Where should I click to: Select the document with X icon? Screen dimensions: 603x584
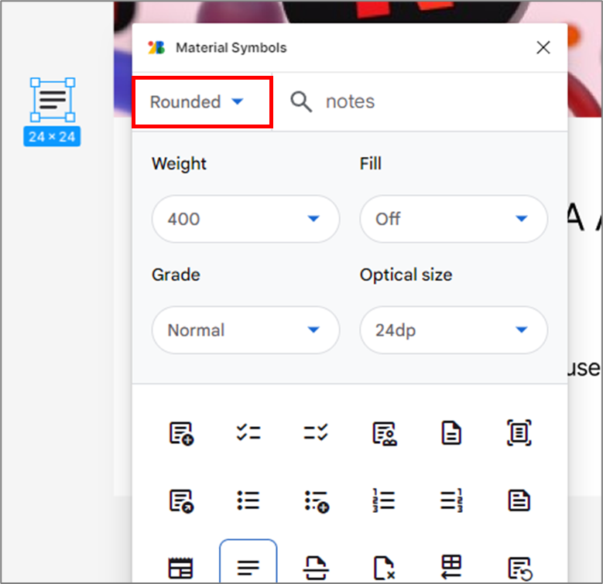click(384, 568)
